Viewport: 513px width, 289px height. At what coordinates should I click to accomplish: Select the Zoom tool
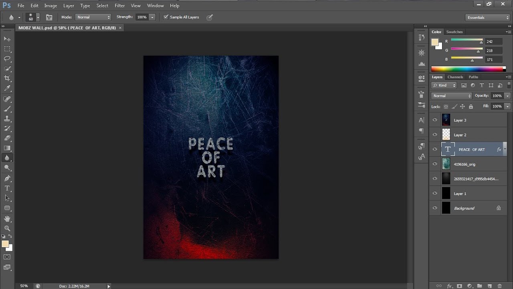[x=7, y=228]
